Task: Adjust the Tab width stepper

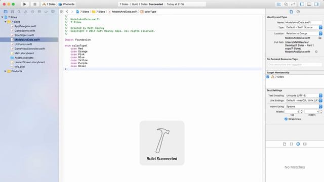Action: tap(301, 112)
